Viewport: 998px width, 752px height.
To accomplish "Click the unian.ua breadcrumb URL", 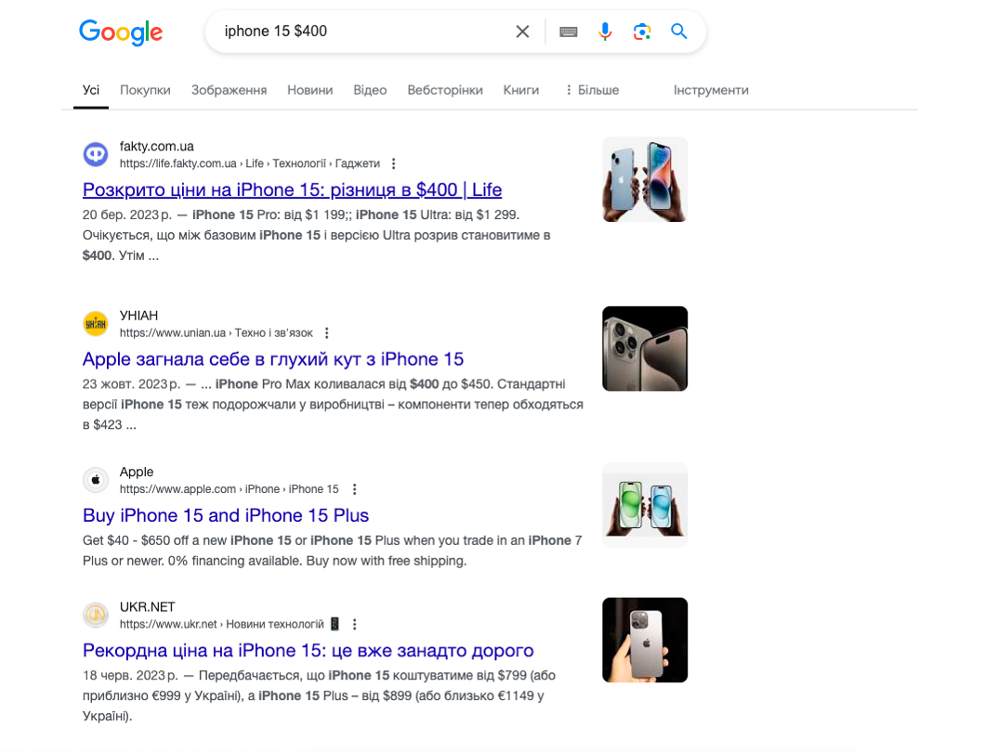I will [x=217, y=332].
